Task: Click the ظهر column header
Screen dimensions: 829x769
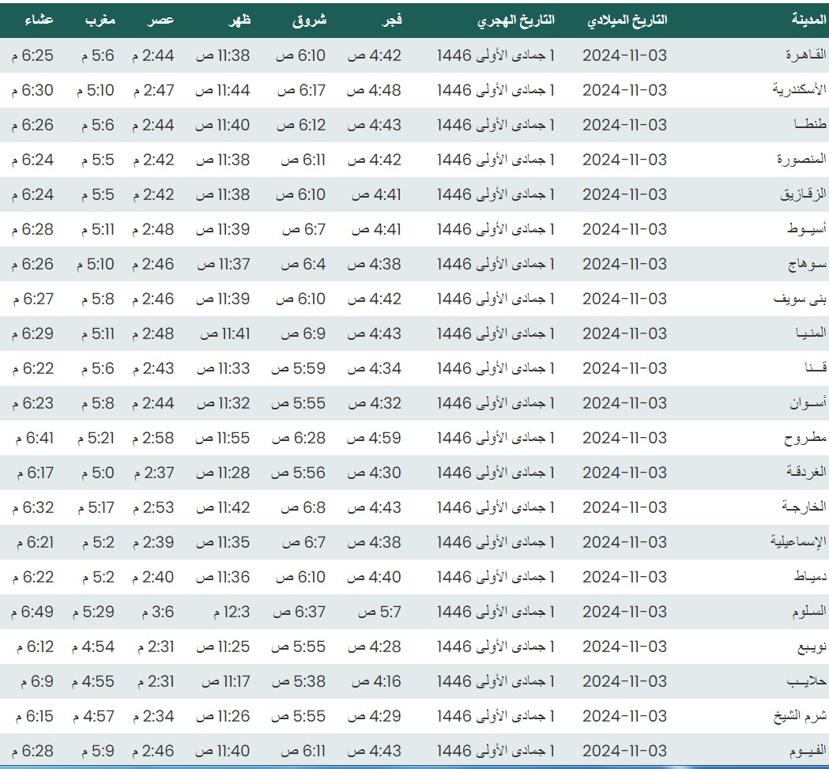Action: pos(239,20)
